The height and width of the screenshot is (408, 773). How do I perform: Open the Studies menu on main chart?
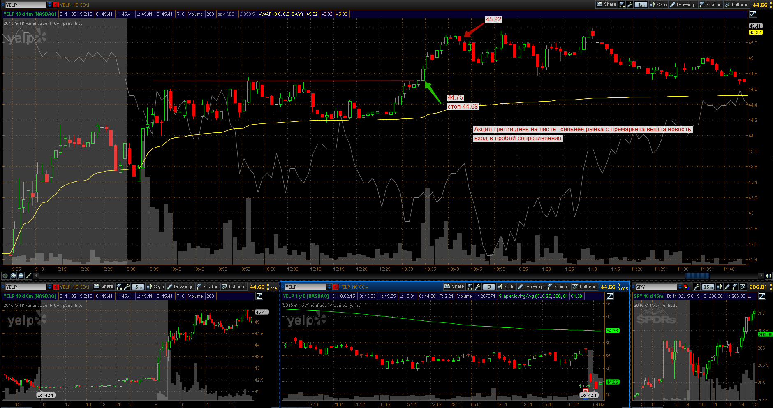[710, 5]
